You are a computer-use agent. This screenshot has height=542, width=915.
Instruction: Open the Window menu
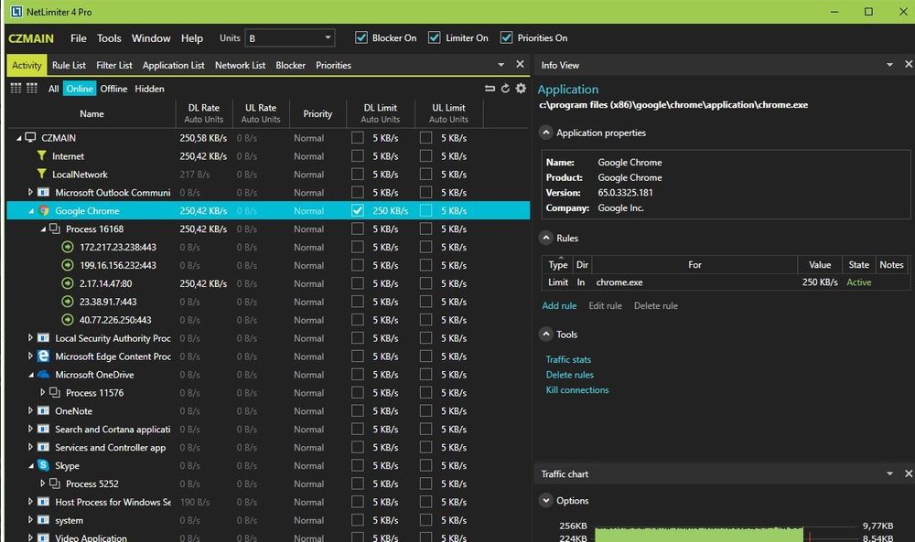(x=151, y=37)
